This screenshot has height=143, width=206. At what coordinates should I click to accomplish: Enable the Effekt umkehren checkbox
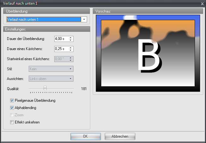(x=12, y=122)
